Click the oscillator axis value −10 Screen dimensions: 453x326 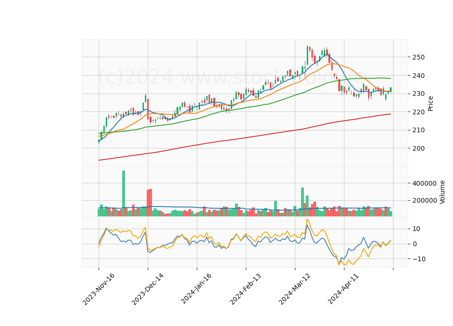click(x=419, y=259)
